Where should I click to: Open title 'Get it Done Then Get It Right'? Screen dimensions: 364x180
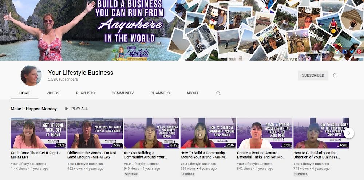point(35,155)
